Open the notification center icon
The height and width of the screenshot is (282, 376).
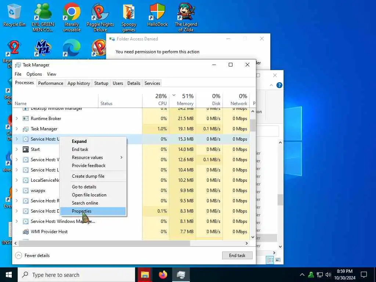click(364, 275)
